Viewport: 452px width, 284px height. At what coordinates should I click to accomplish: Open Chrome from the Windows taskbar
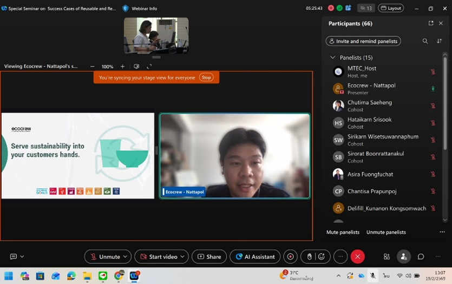118,276
